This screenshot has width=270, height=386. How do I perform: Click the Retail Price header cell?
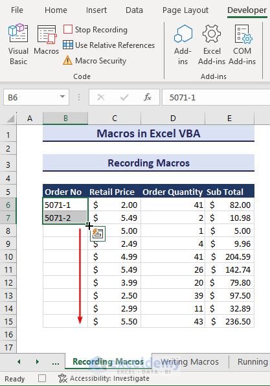(114, 192)
